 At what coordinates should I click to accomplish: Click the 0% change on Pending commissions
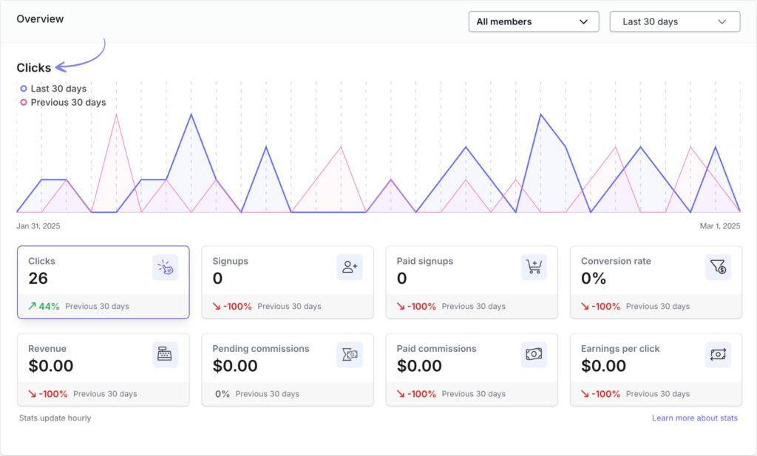point(222,394)
